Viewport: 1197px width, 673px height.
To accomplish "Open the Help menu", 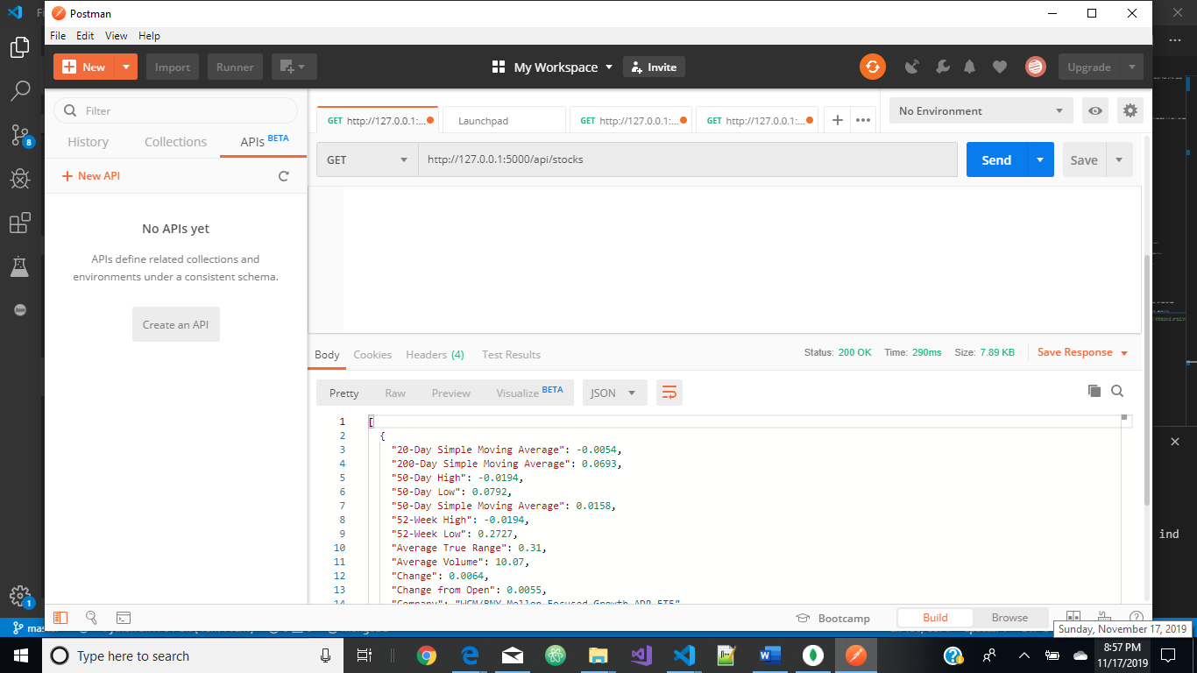I will tap(149, 36).
